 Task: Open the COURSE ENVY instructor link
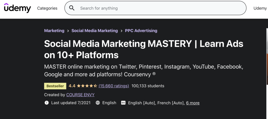80,95
